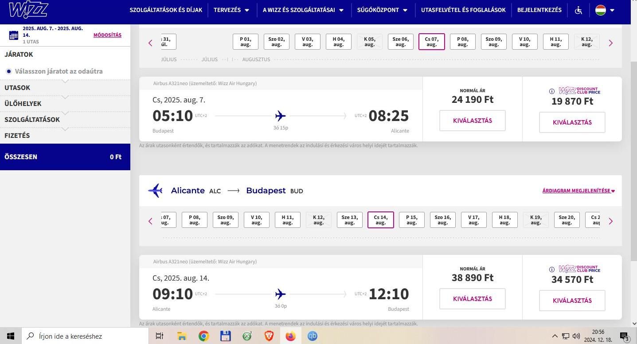Click the plane icon beside Alicante ALC
637x344 pixels.
155,191
